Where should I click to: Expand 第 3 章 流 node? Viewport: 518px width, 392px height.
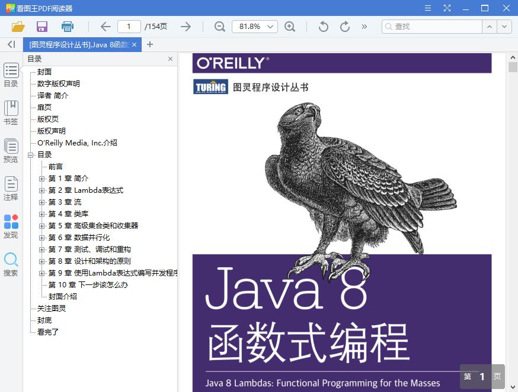[41, 202]
